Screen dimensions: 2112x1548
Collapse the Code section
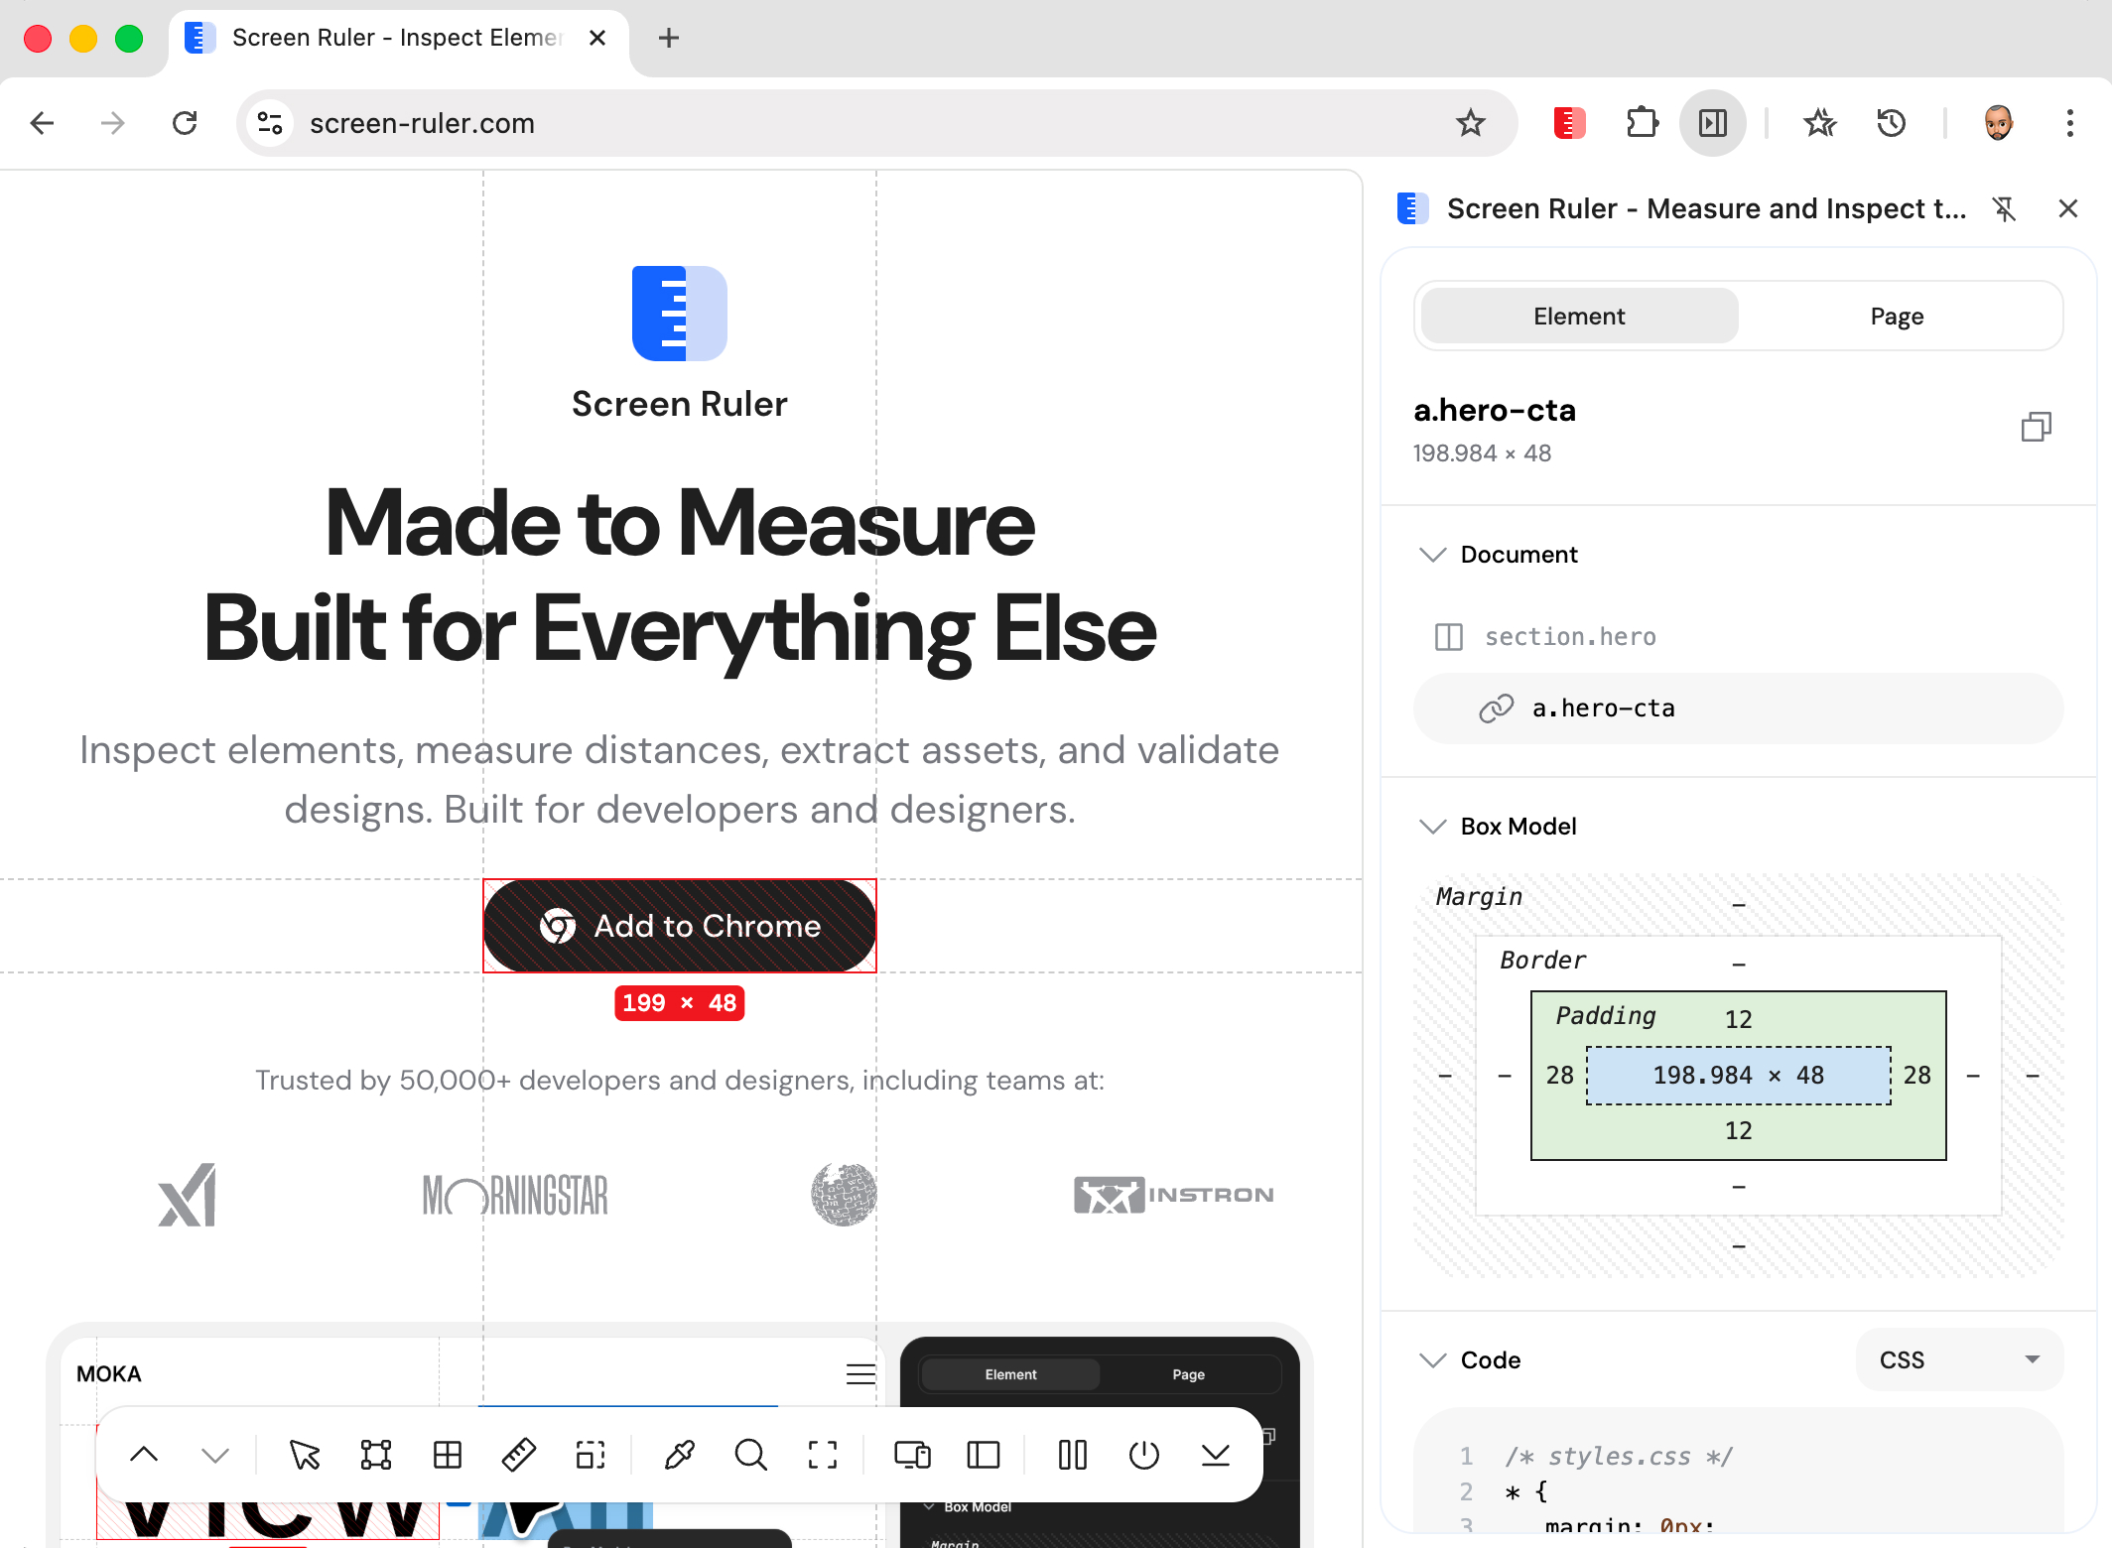coord(1432,1360)
